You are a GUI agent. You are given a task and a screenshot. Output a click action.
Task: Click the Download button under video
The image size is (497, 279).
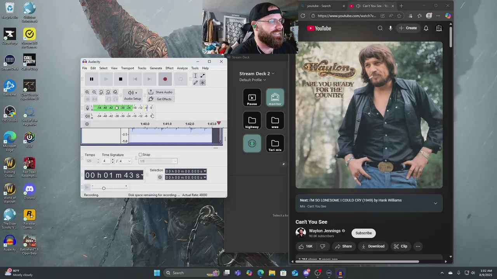tap(372, 246)
